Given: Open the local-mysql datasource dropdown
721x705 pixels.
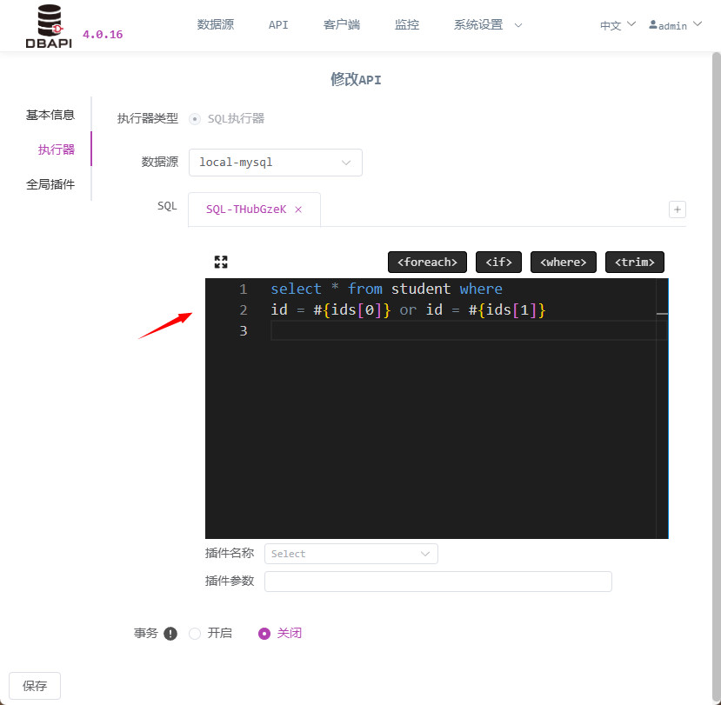Looking at the screenshot, I should [x=276, y=163].
